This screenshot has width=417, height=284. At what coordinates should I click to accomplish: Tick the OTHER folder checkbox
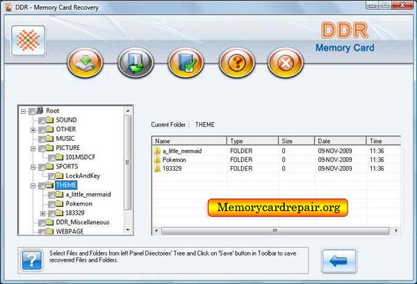click(x=42, y=130)
